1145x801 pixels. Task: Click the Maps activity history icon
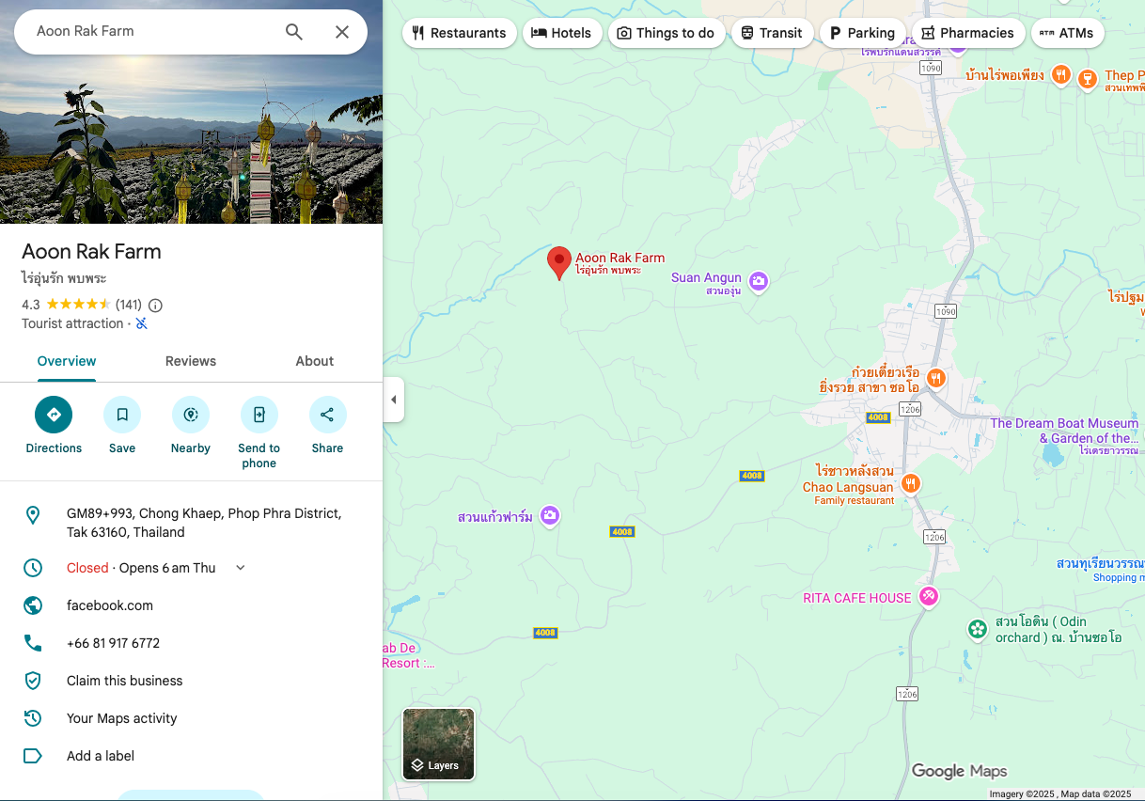(x=33, y=718)
